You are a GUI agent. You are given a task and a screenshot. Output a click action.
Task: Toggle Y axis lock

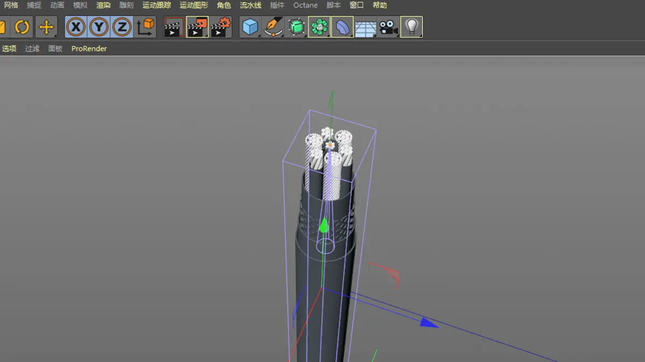tap(99, 27)
